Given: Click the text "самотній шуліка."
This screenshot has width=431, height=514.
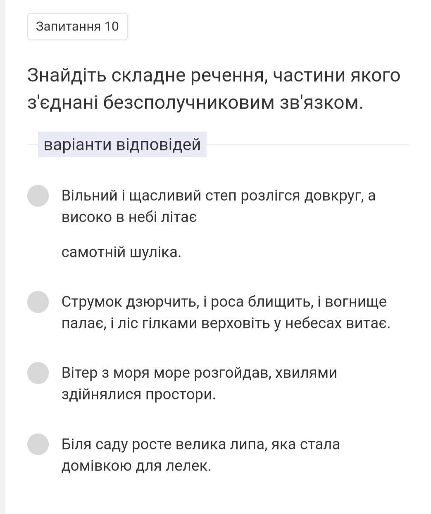Looking at the screenshot, I should click(x=121, y=252).
